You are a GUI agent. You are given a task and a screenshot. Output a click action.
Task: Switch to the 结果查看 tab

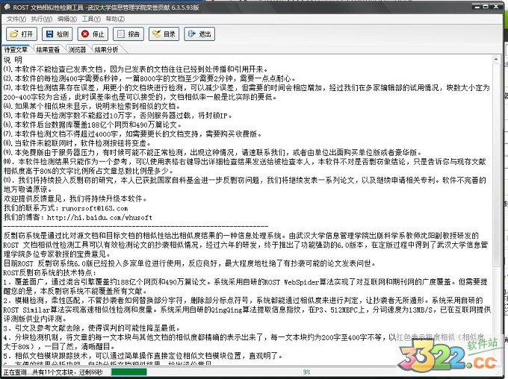coord(48,49)
